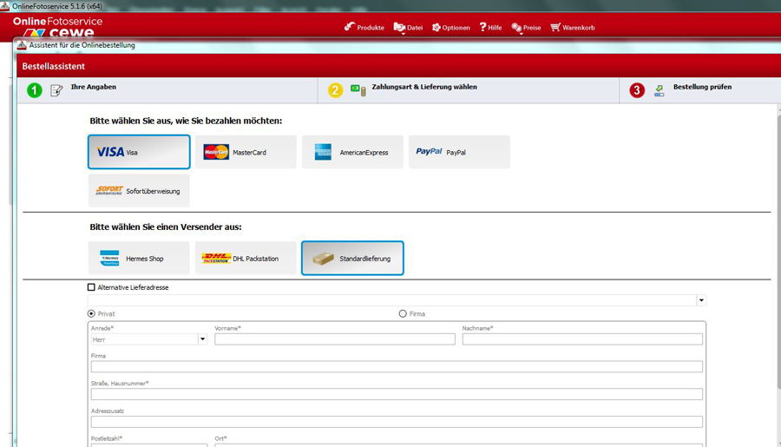Enable Alternative Lieferadresse checkbox
This screenshot has height=447, width=781.
point(91,287)
